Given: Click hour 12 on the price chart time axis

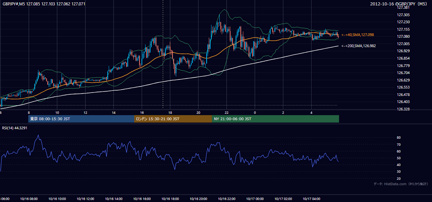Looking at the screenshot, I should click(x=85, y=112).
